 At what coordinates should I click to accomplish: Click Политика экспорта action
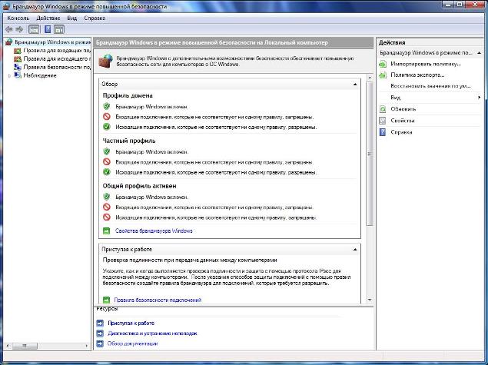point(417,75)
